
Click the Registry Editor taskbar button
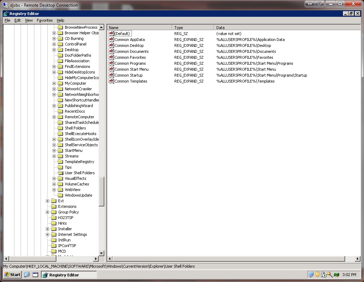tap(69, 275)
